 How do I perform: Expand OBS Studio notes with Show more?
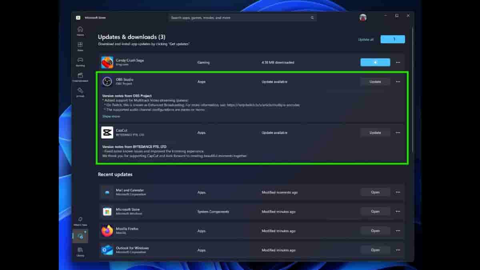pyautogui.click(x=111, y=116)
